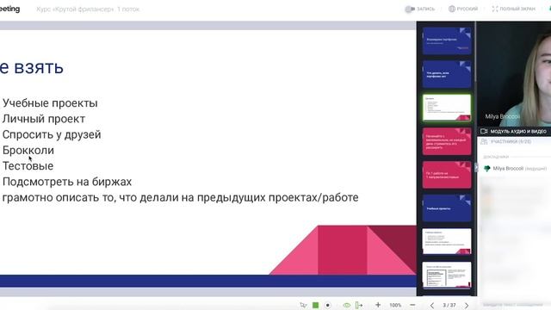Screen dimensions: 551x310
Task: Open the Учебные проекты blue slide thumbnail
Action: pyautogui.click(x=447, y=208)
